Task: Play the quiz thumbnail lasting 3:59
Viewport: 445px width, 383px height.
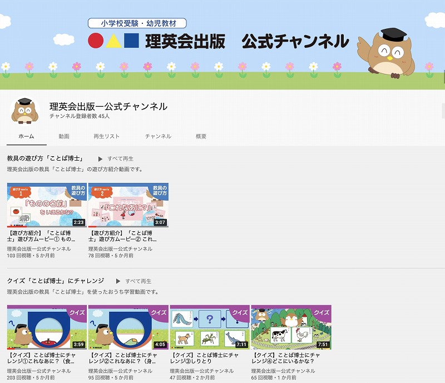Action: [x=47, y=327]
